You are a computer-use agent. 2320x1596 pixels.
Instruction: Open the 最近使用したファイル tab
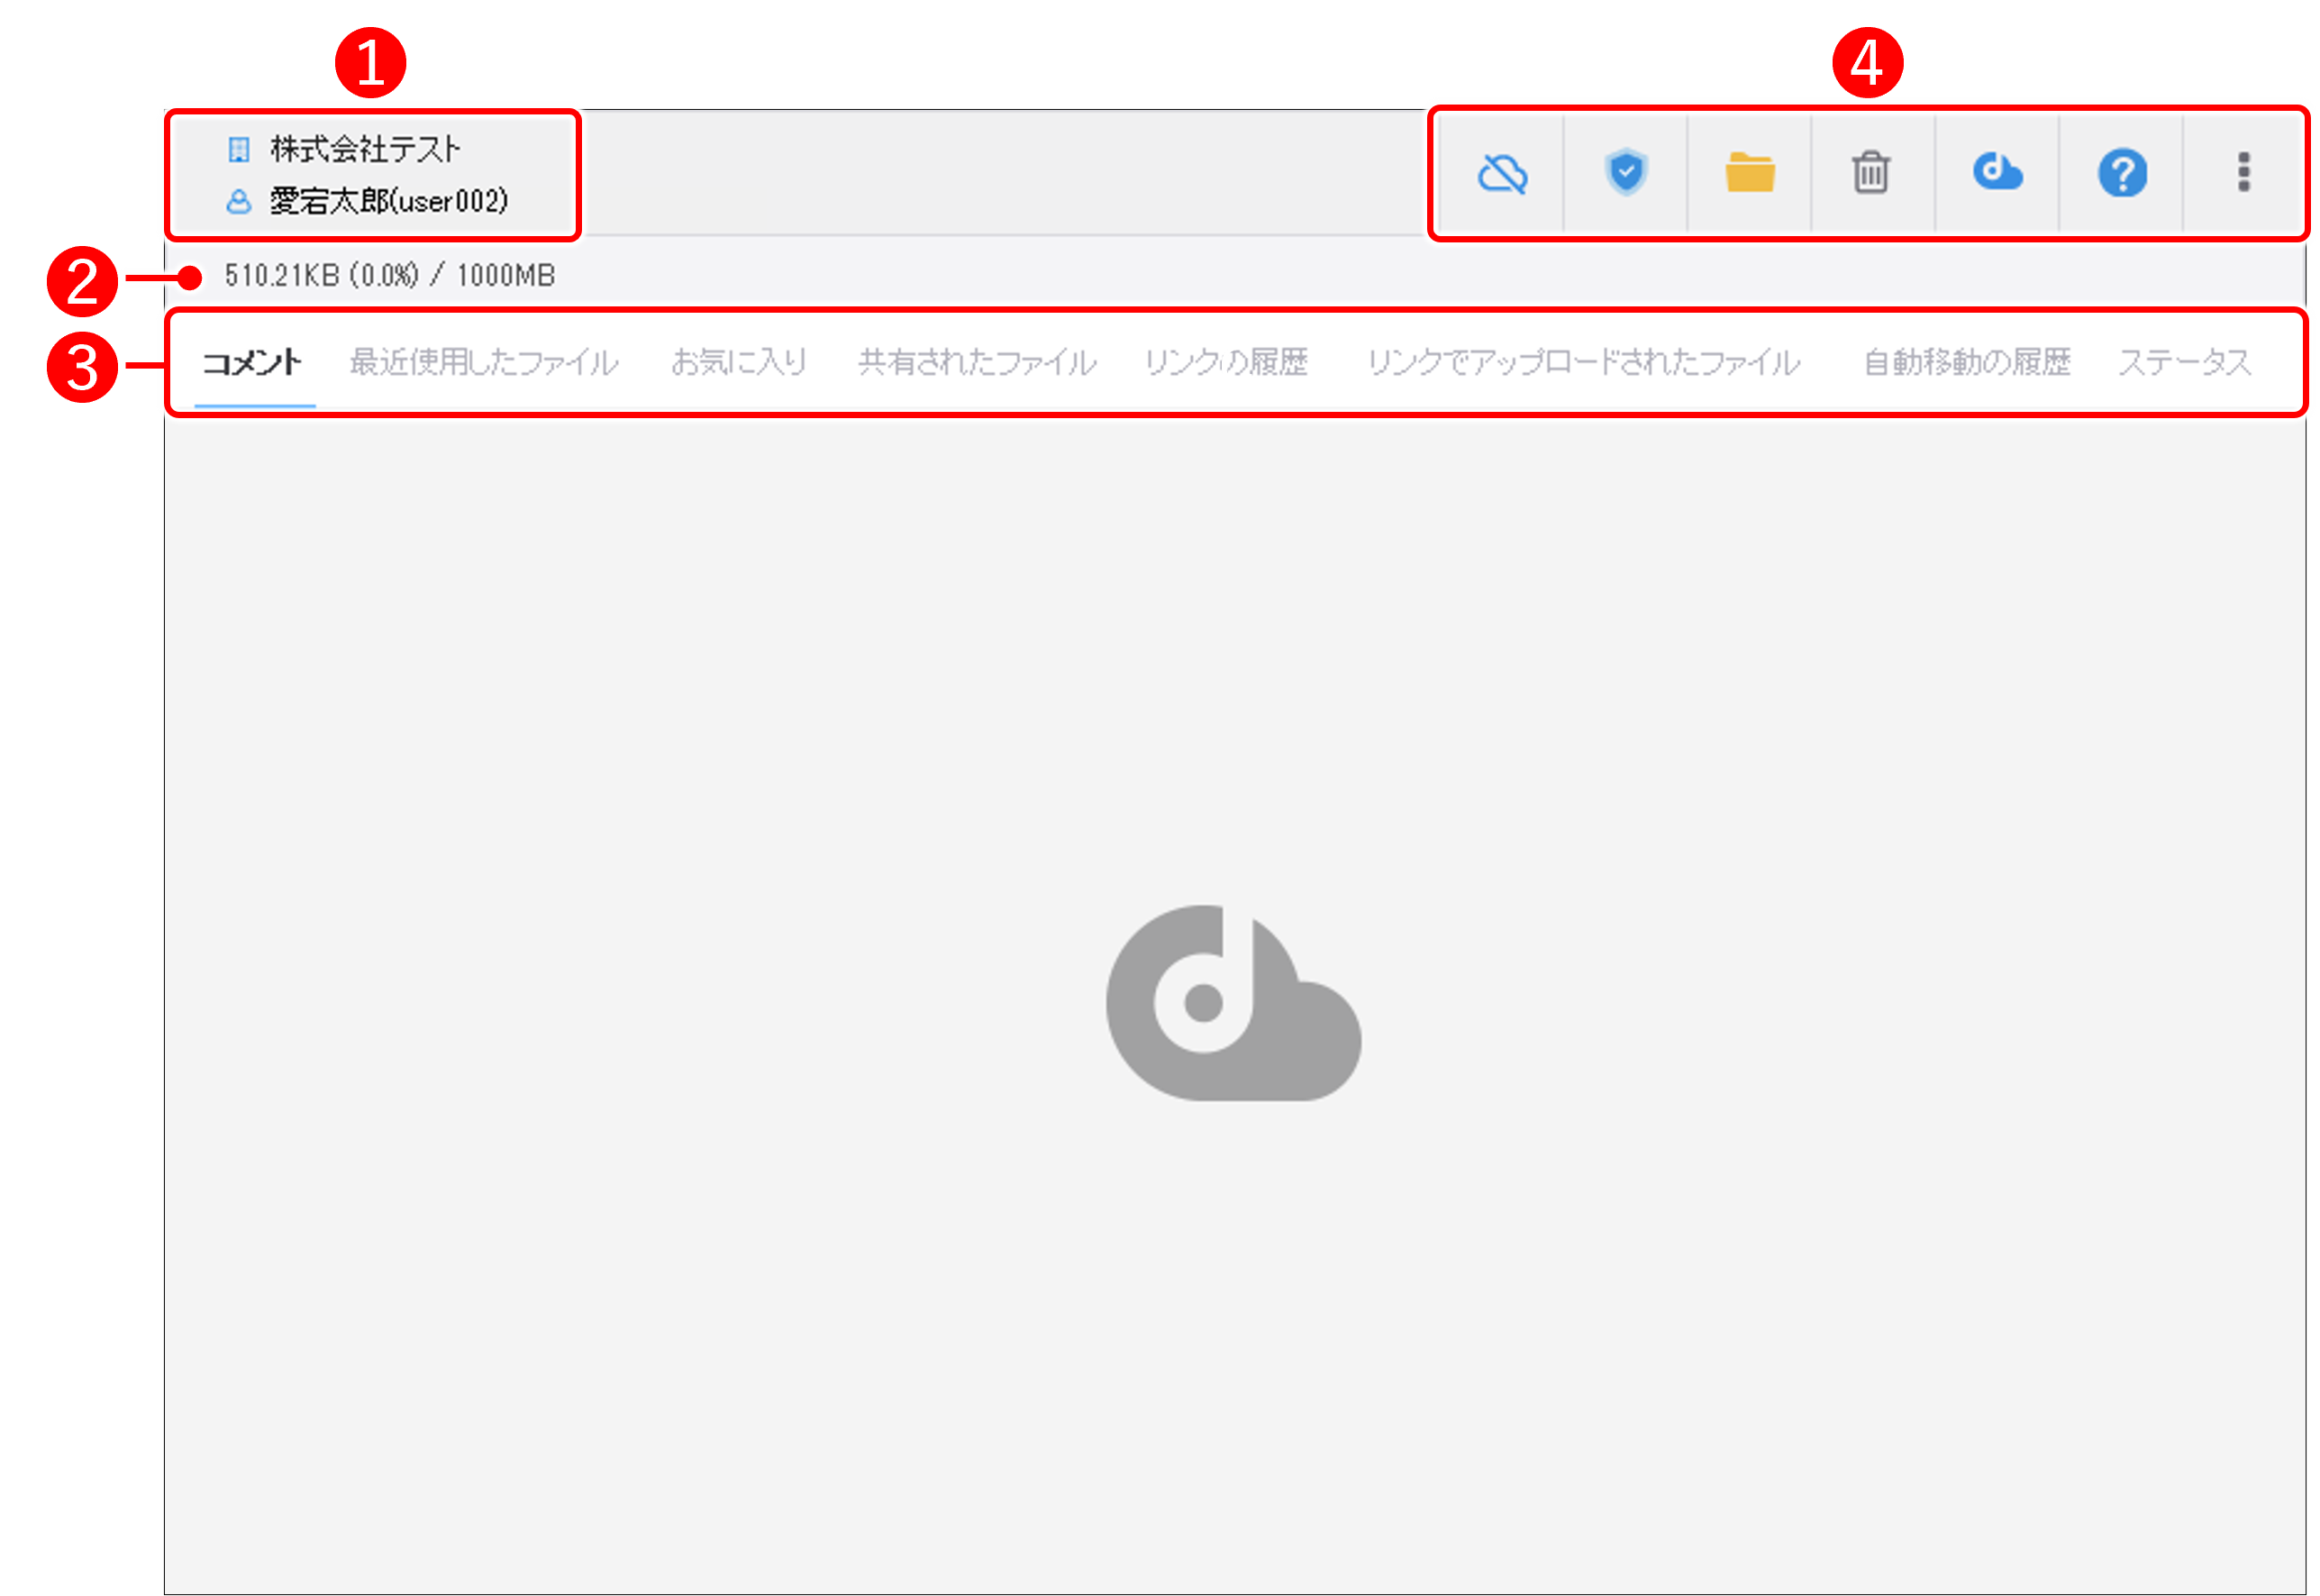click(x=484, y=363)
